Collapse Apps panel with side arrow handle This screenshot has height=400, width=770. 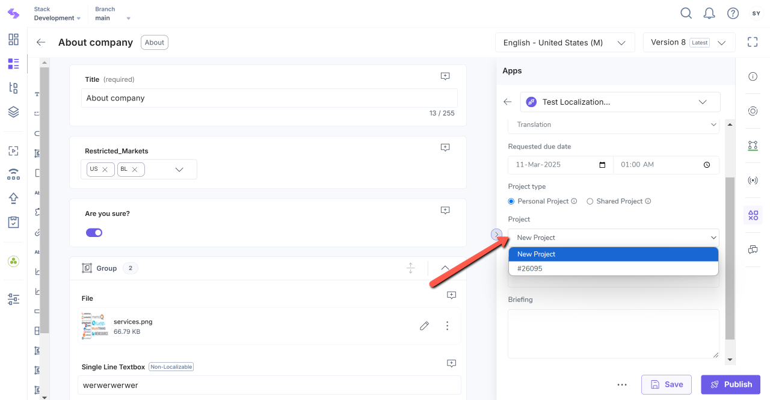pyautogui.click(x=497, y=234)
